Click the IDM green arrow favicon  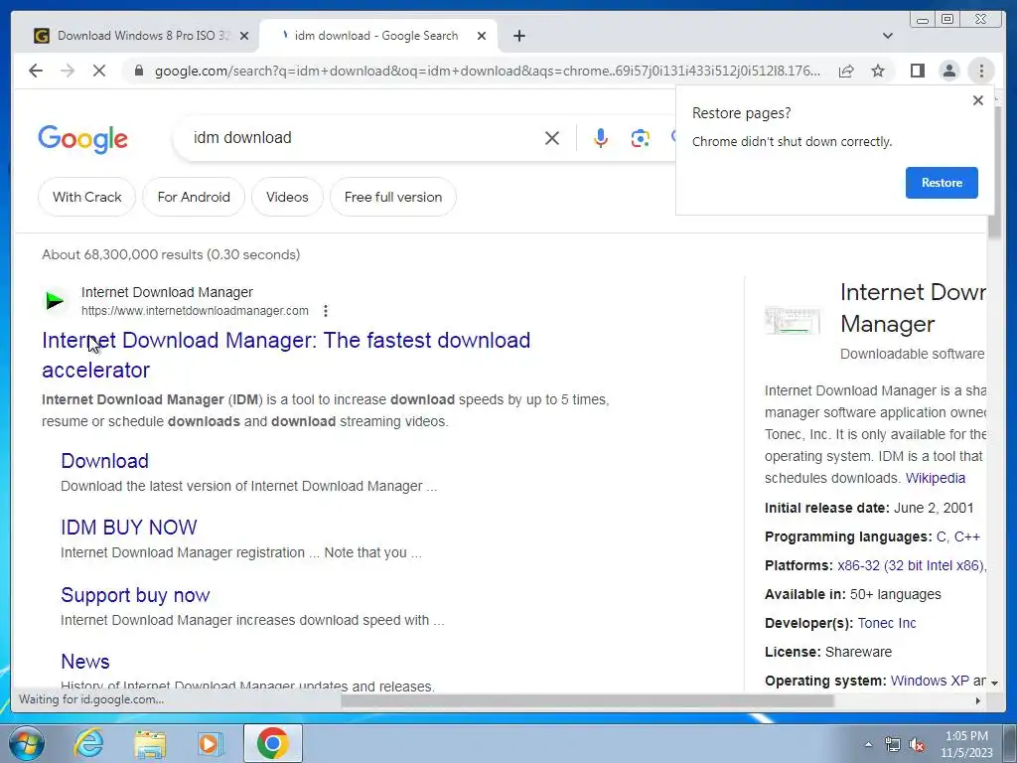(x=56, y=300)
